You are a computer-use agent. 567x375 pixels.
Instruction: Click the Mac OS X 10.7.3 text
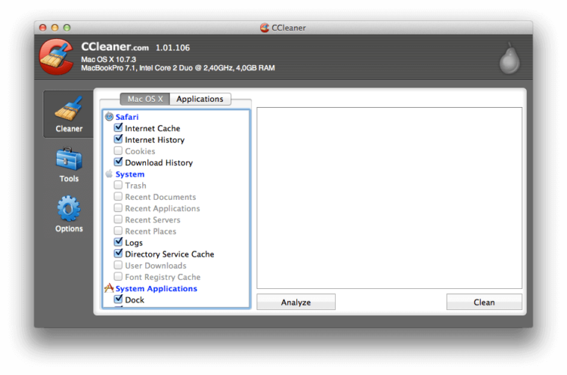[108, 59]
